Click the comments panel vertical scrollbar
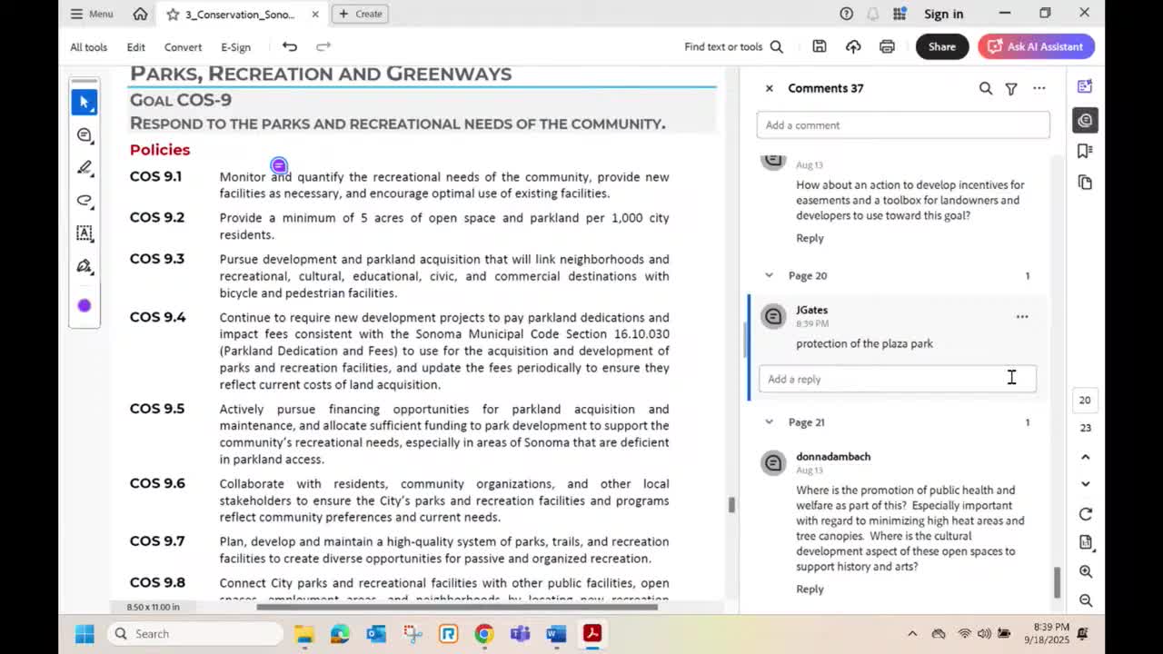This screenshot has width=1163, height=654. [1056, 582]
